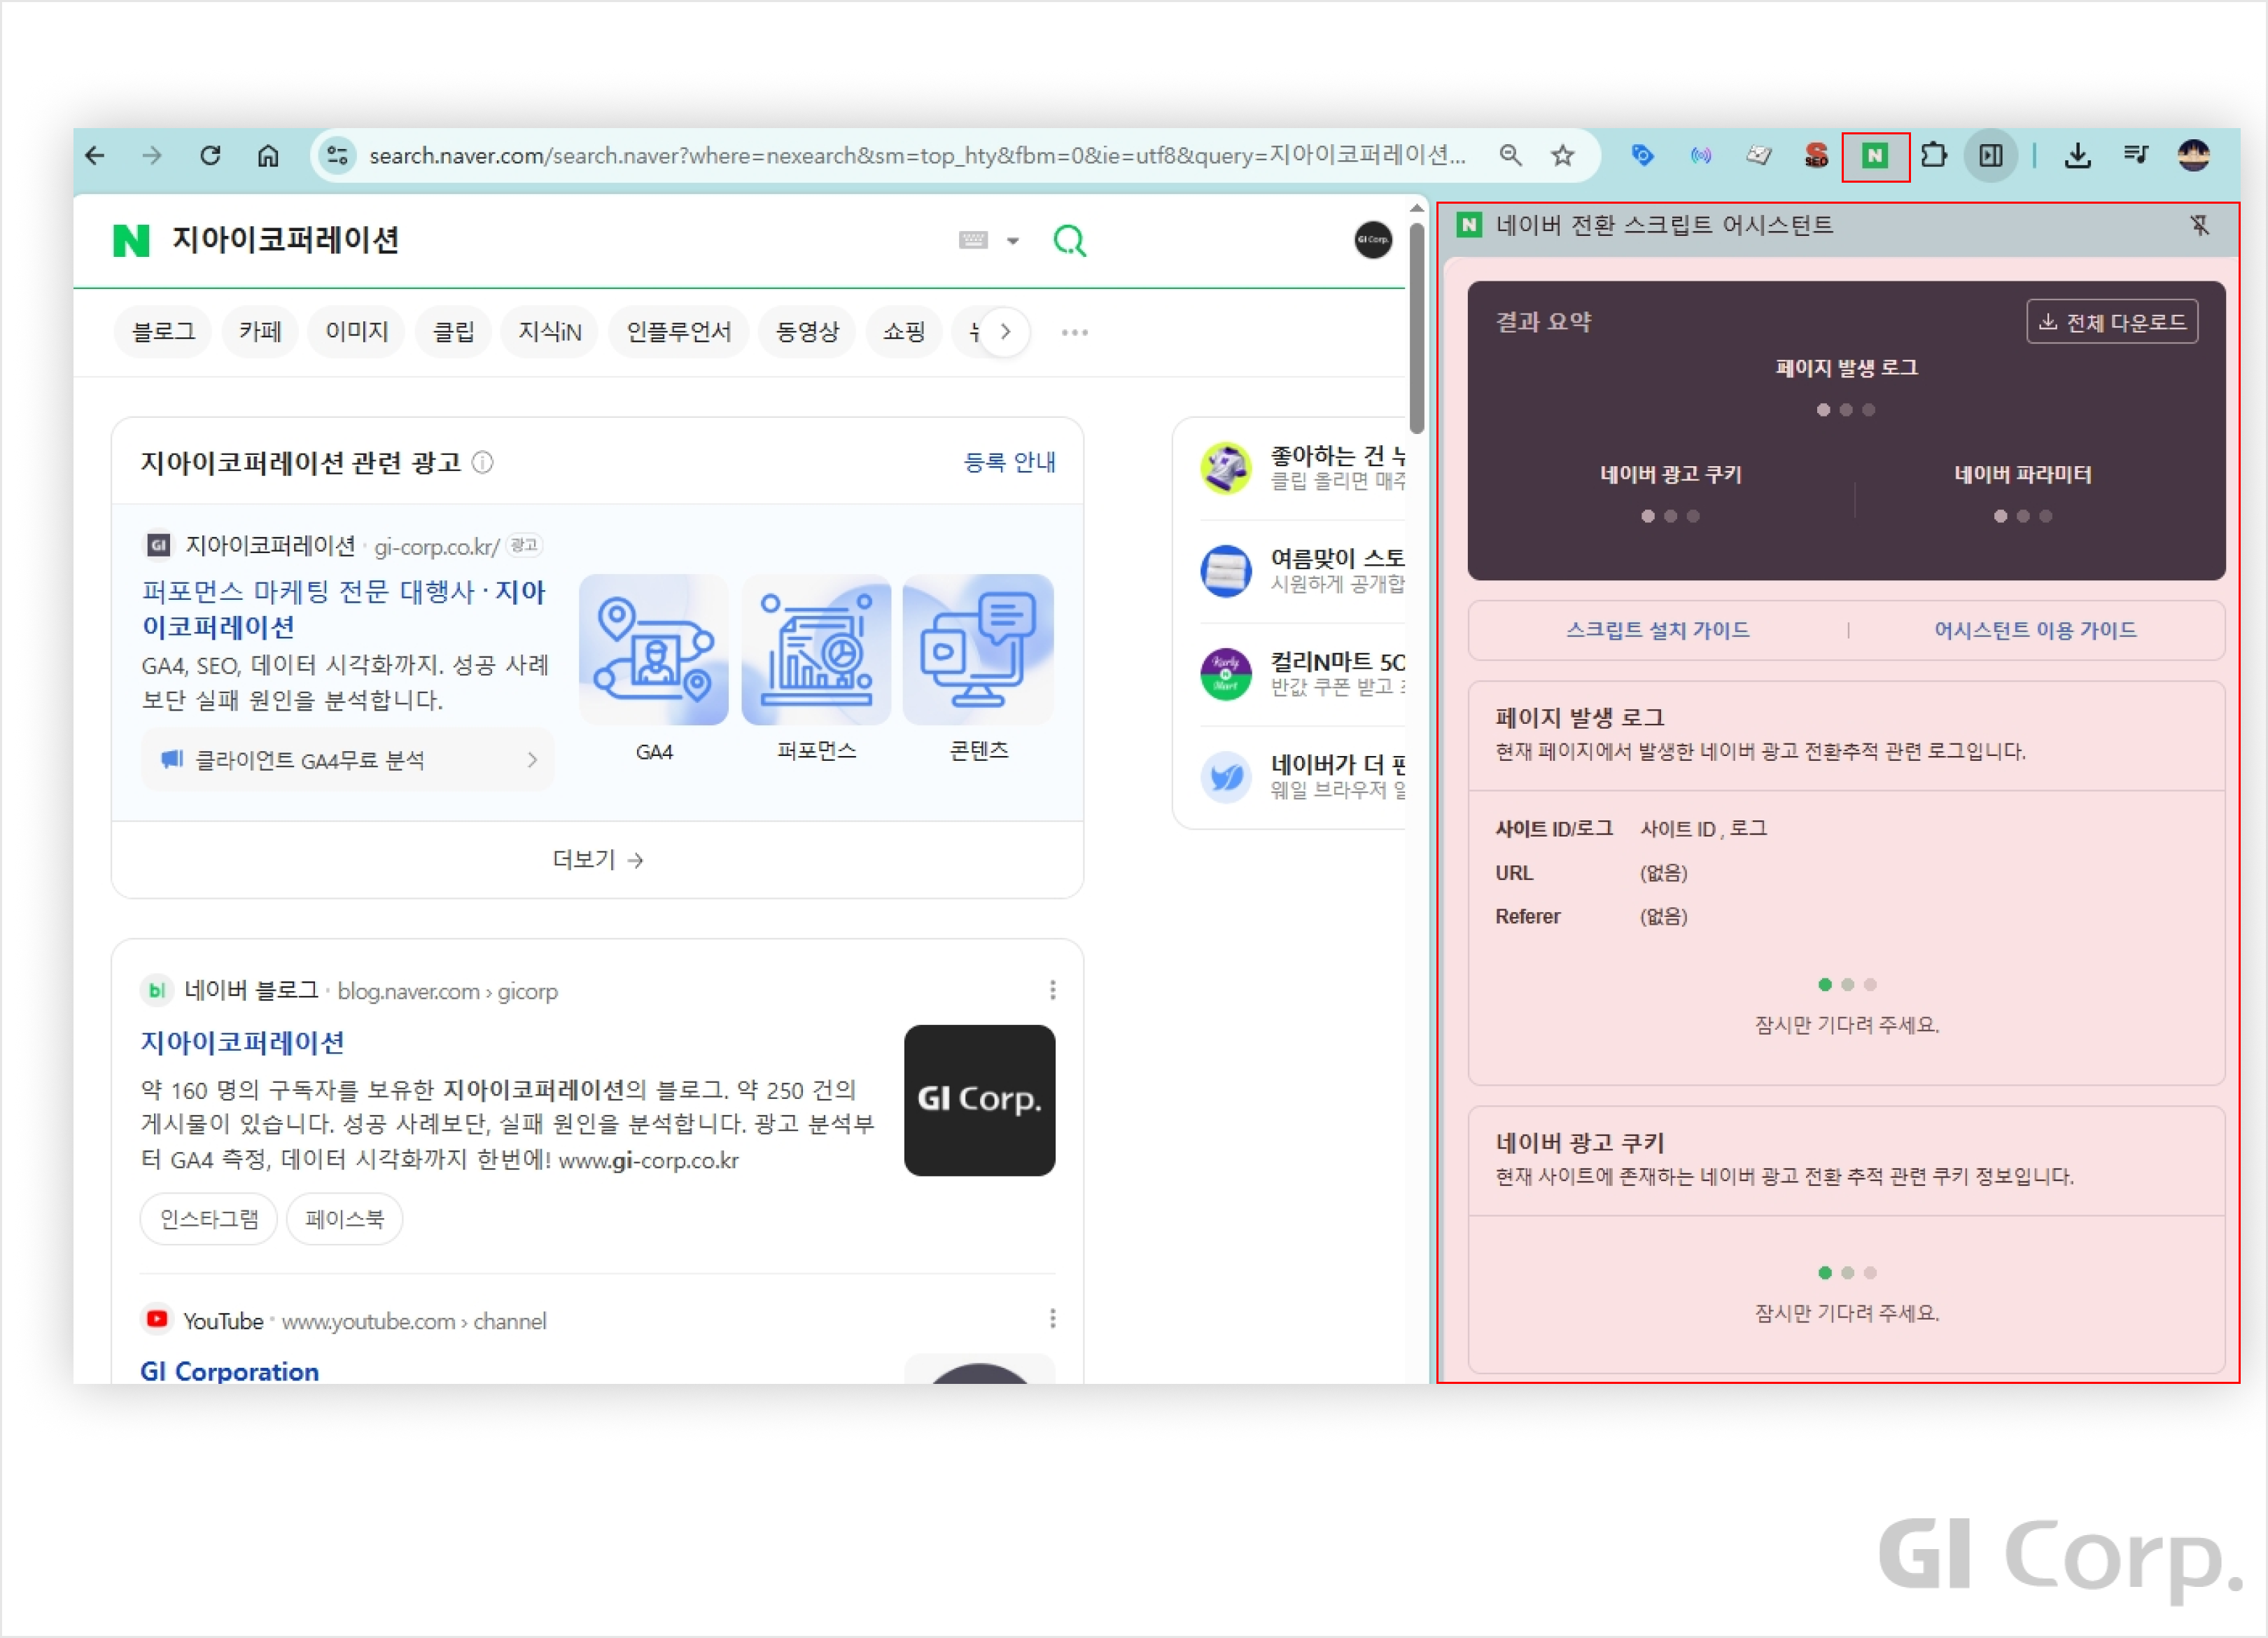2268x1638 pixels.
Task: Open the media control playlist icon
Action: (2136, 156)
